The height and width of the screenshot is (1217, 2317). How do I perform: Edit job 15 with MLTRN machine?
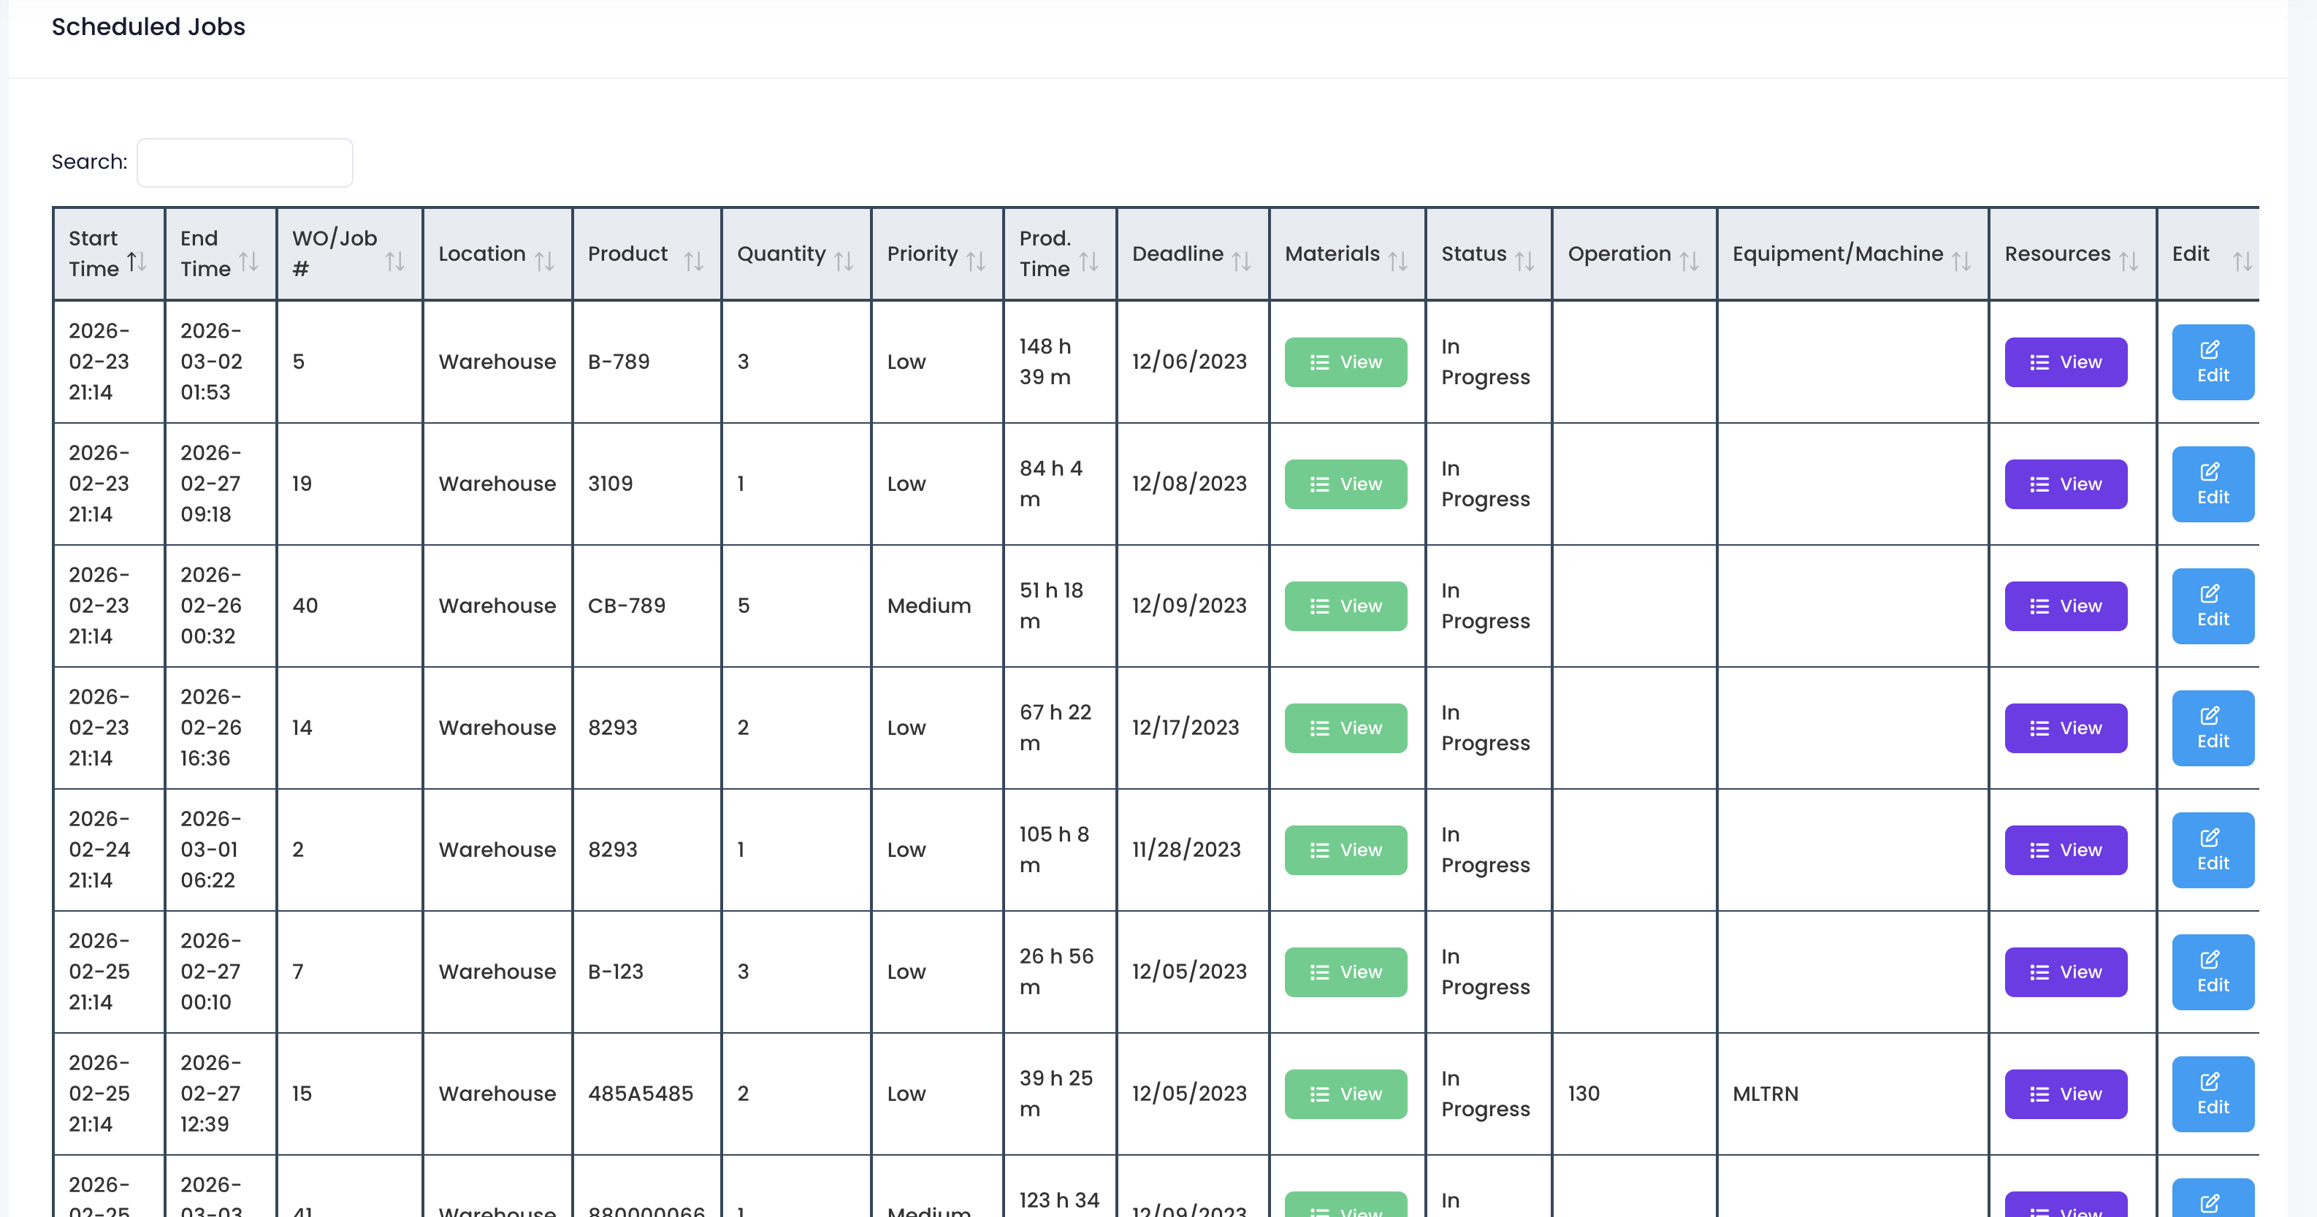[x=2212, y=1094]
